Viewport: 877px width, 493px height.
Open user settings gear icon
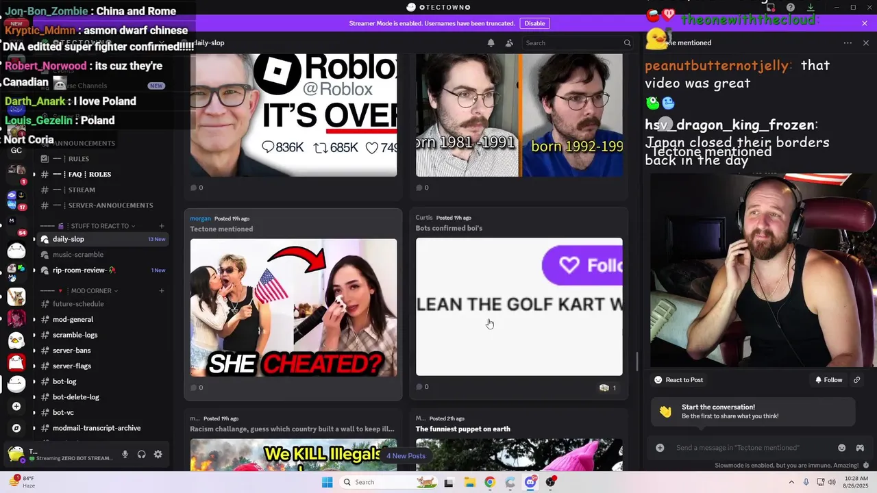[x=158, y=454]
